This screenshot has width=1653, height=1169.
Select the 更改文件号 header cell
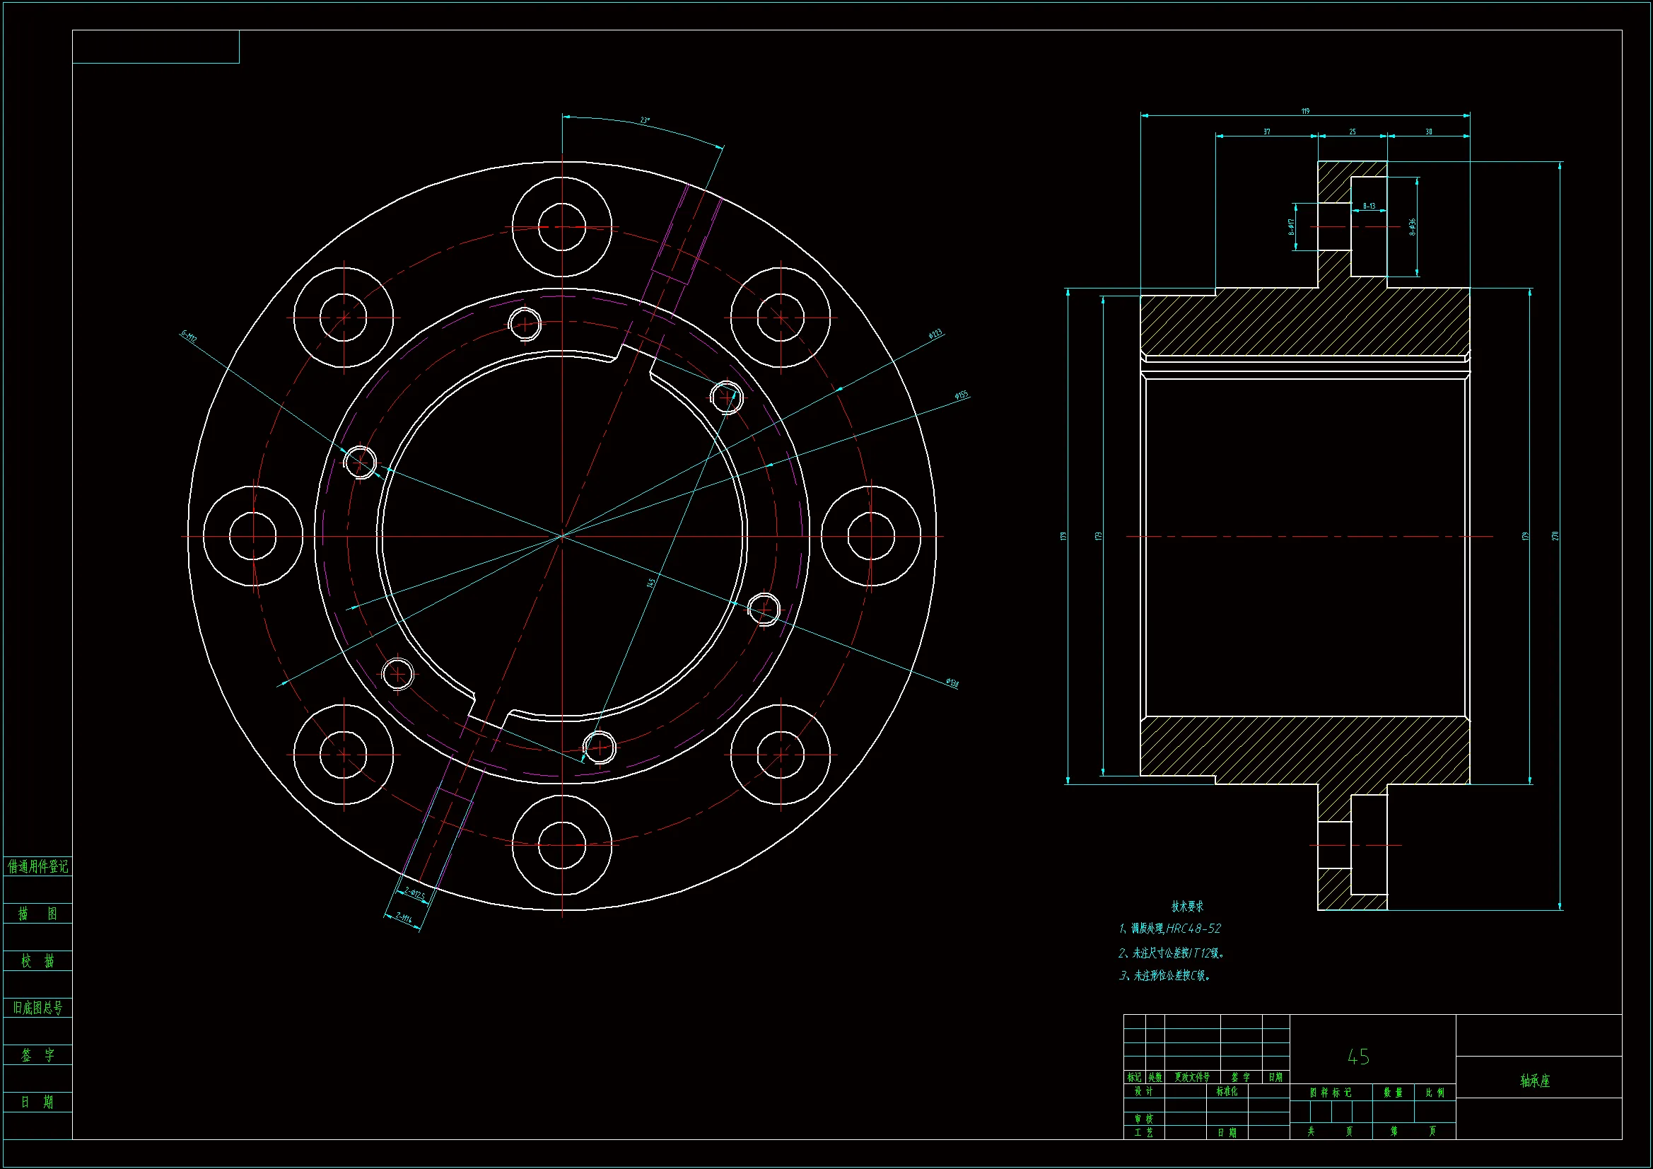[1191, 1077]
